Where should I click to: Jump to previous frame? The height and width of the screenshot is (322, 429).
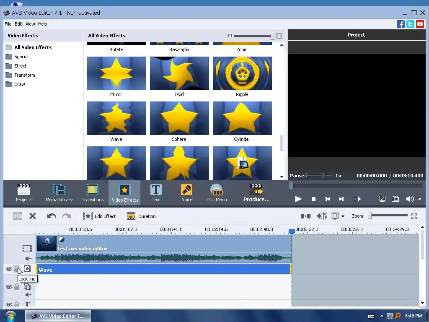[328, 199]
